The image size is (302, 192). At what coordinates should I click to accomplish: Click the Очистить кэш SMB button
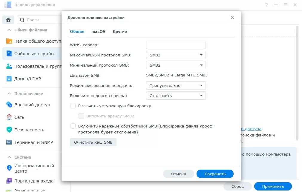coord(93,142)
